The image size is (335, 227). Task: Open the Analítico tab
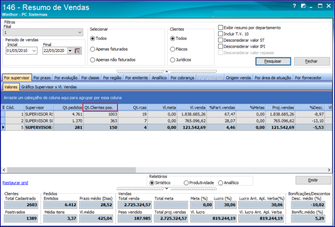pos(159,78)
